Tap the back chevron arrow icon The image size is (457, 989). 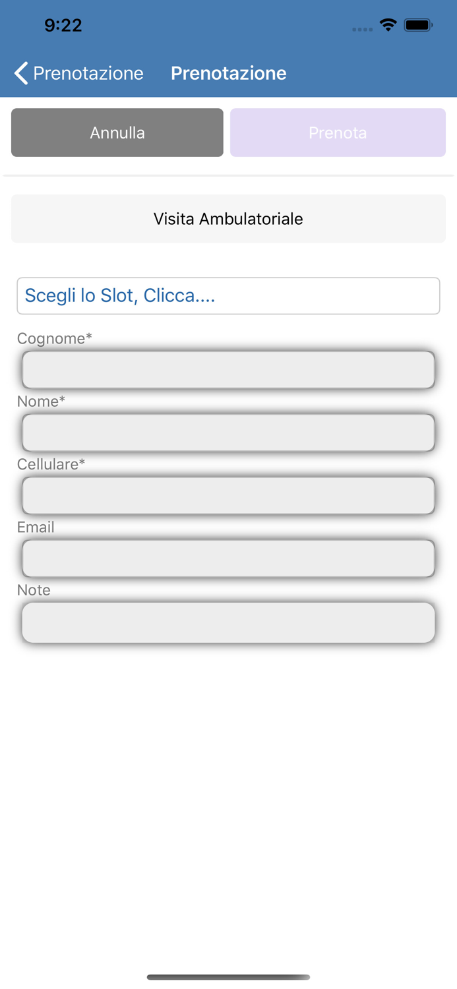point(20,73)
